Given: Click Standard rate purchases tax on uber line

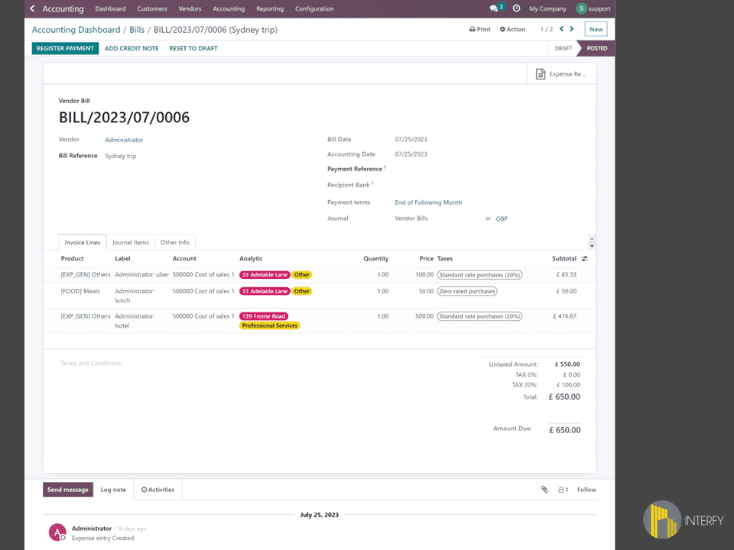Looking at the screenshot, I should (x=479, y=275).
